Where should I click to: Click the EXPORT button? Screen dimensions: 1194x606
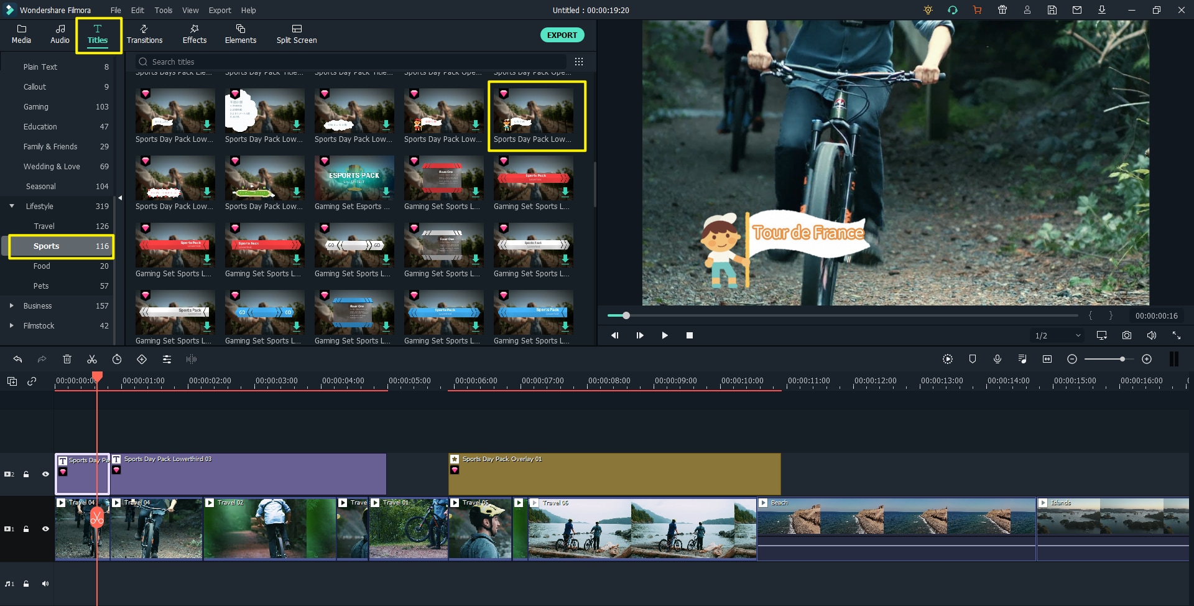coord(562,35)
